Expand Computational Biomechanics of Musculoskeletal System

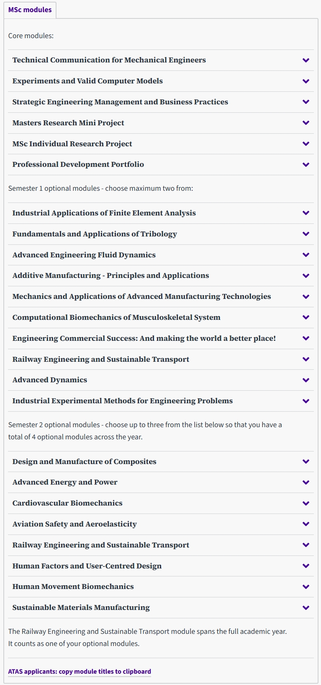click(116, 317)
